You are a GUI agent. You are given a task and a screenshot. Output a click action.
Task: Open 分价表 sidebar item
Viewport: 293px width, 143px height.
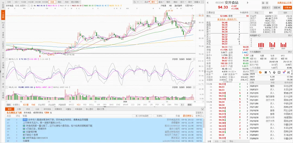pyautogui.click(x=3, y=55)
